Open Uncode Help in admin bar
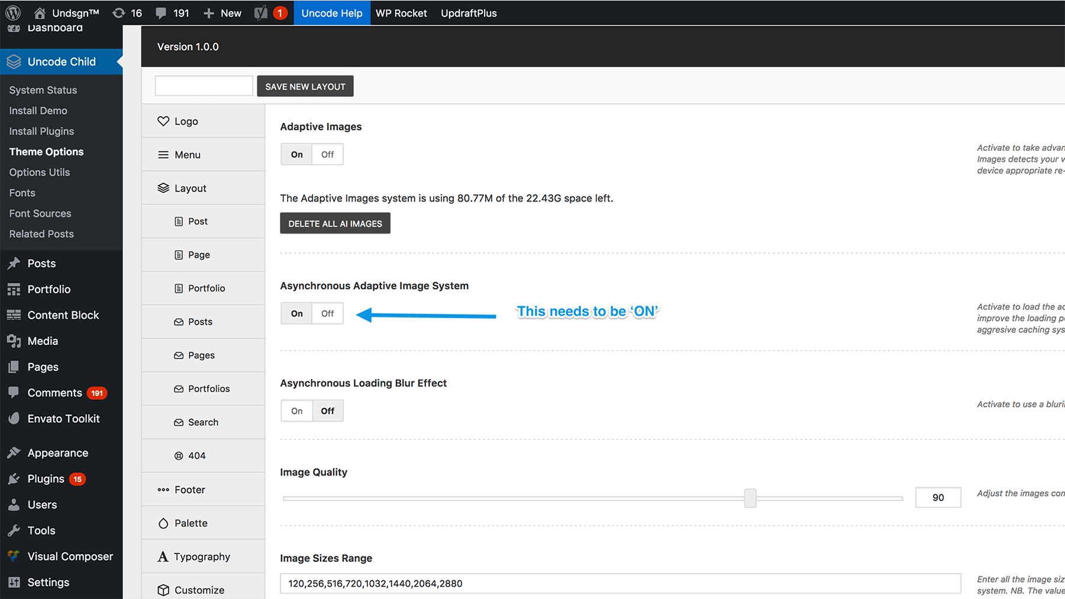1065x599 pixels. pos(331,13)
